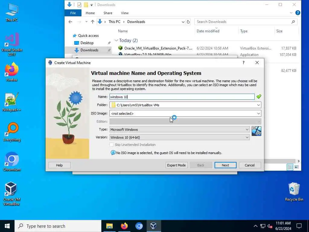Sort by the Type column header
The image size is (309, 232).
pos(244,31)
